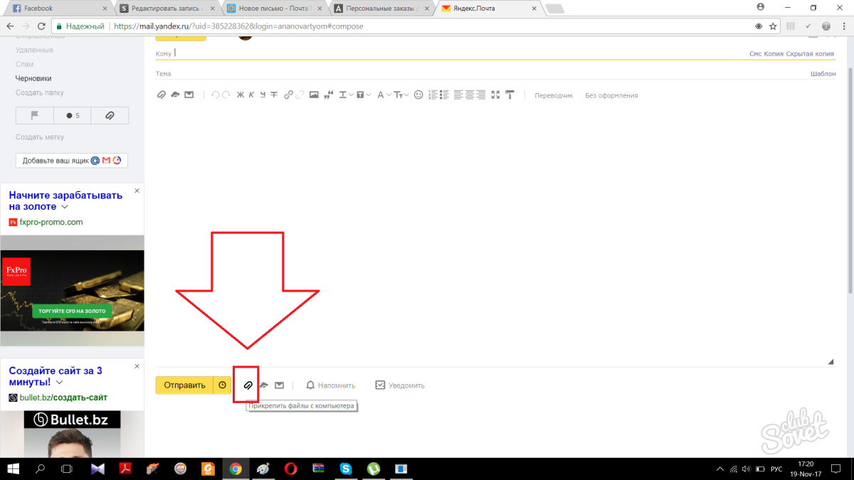The height and width of the screenshot is (480, 854).
Task: Open the scheduled send clock icon
Action: [222, 385]
